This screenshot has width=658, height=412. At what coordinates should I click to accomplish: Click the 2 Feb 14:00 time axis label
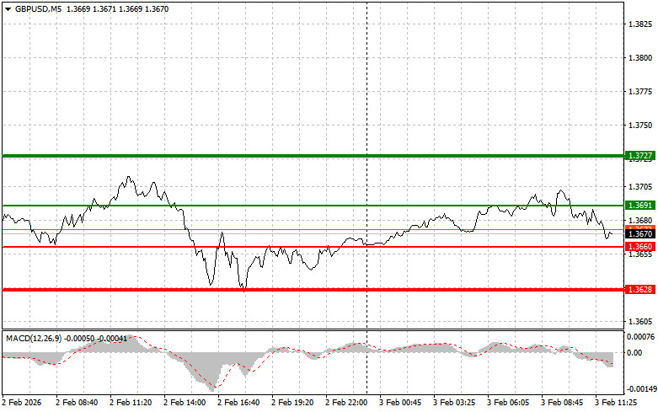[x=185, y=403]
